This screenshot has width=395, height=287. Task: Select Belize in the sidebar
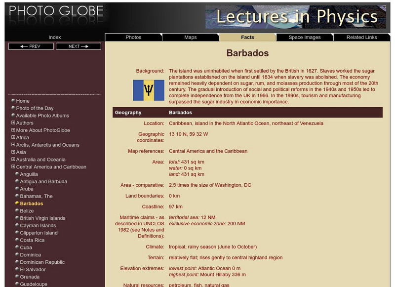point(27,210)
